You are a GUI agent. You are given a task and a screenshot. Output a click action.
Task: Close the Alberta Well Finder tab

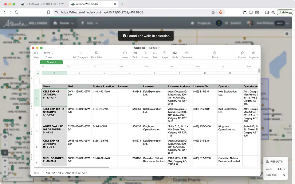[115, 4]
